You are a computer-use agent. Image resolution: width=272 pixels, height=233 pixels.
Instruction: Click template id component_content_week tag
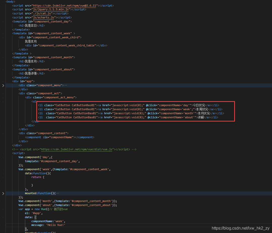44,34
